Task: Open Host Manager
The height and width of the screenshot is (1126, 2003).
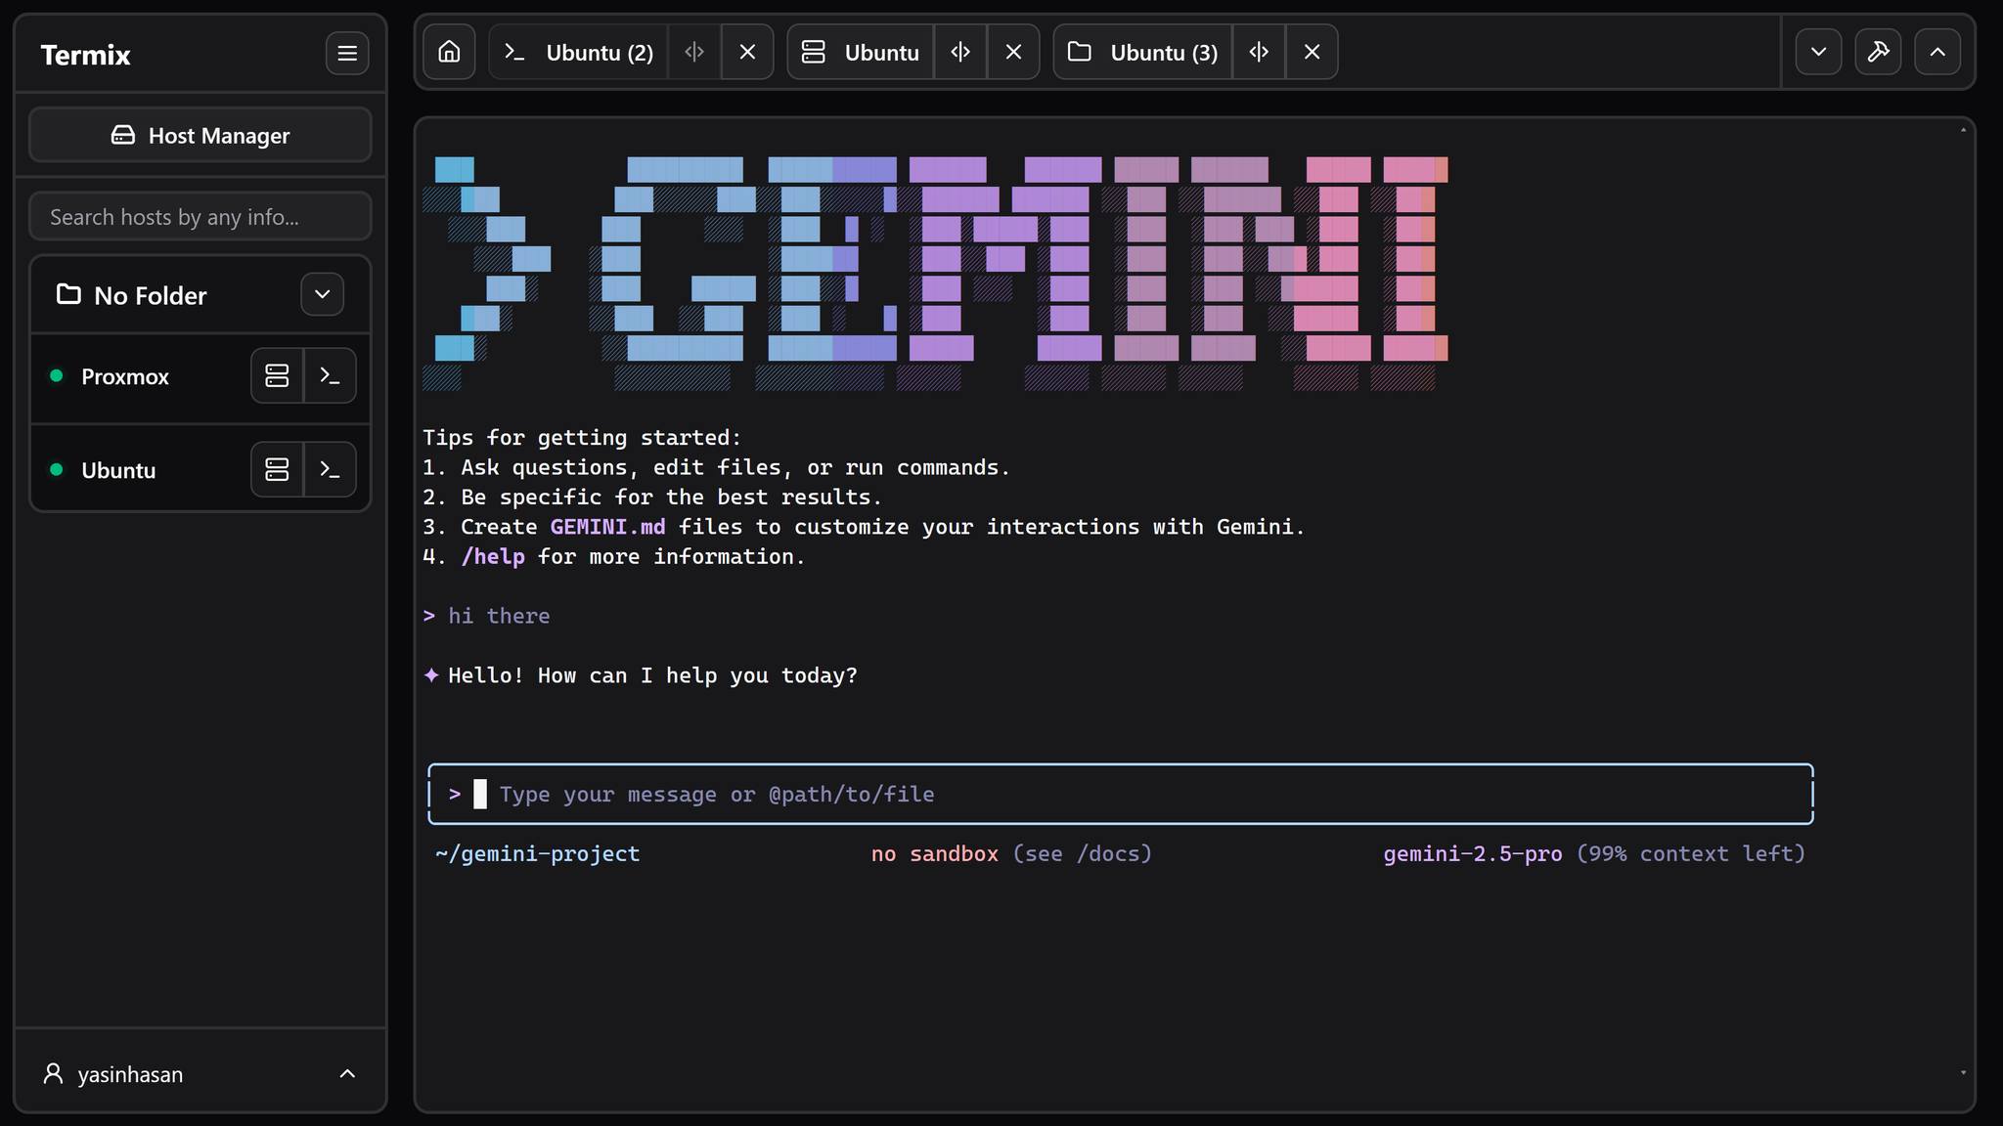Action: tap(200, 135)
